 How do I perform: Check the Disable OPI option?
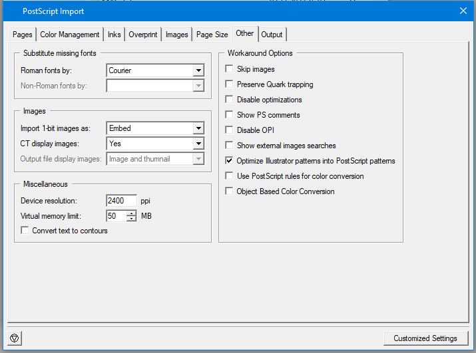[230, 130]
